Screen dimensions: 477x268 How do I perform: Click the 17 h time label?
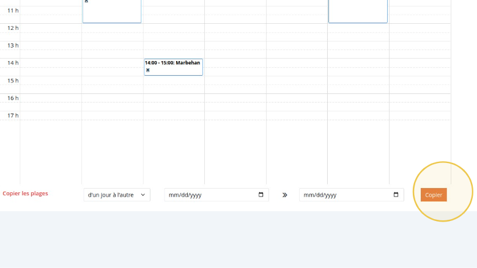tap(12, 115)
